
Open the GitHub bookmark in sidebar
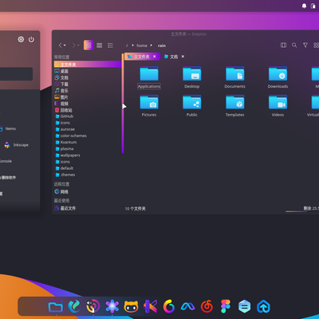88,116
